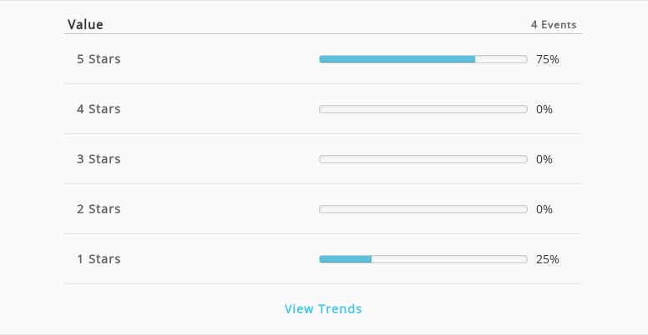Click the blue filled portion of 5 Stars bar
The width and height of the screenshot is (648, 335).
point(397,59)
